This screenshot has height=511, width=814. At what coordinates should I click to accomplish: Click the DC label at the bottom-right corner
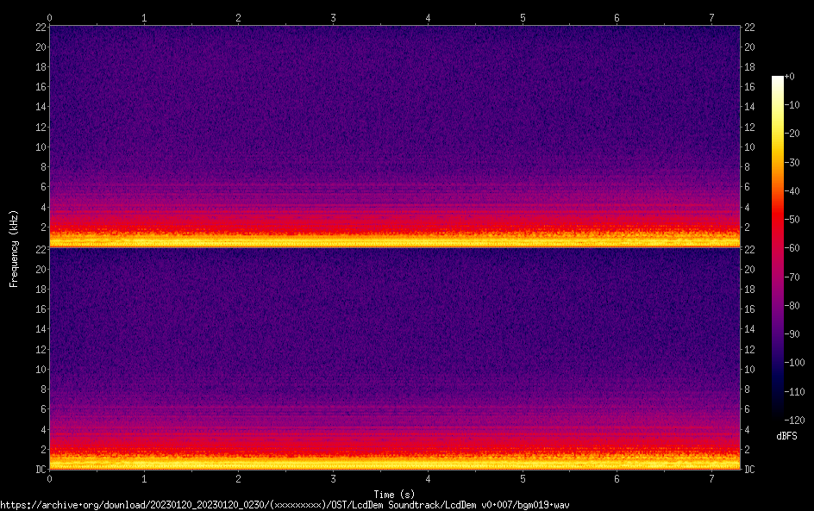click(750, 470)
